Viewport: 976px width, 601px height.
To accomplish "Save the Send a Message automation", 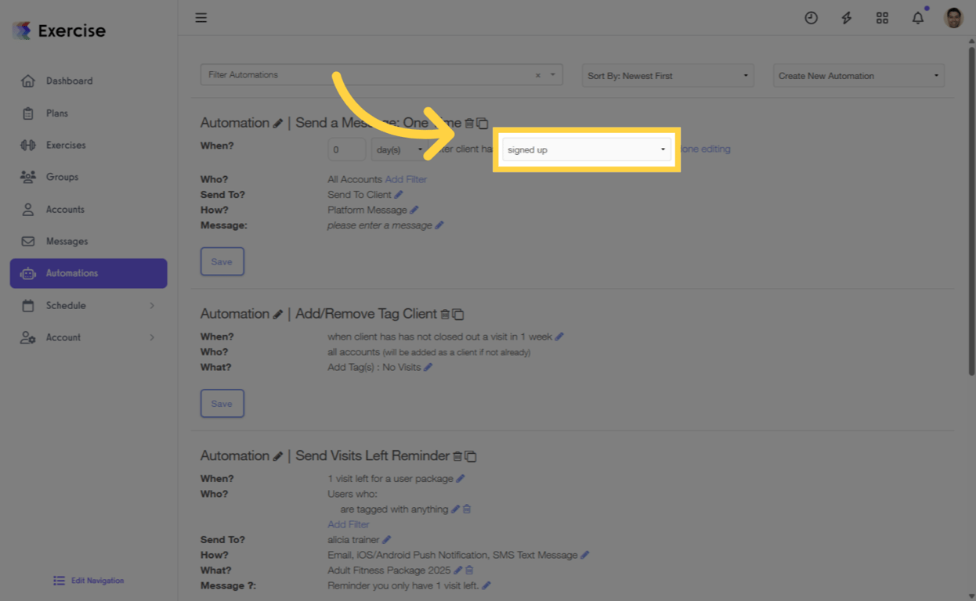I will (x=222, y=261).
